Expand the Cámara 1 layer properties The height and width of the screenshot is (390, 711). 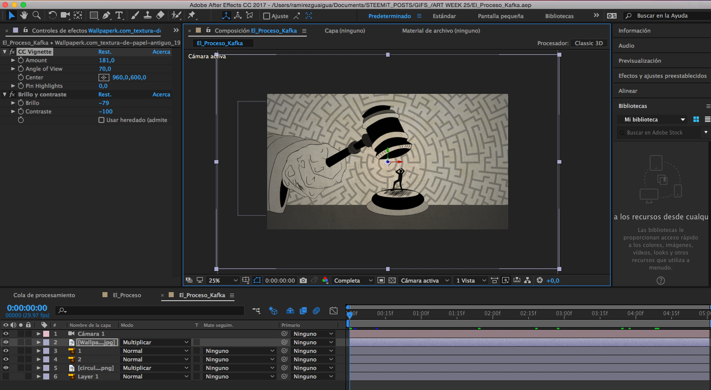[x=39, y=334]
